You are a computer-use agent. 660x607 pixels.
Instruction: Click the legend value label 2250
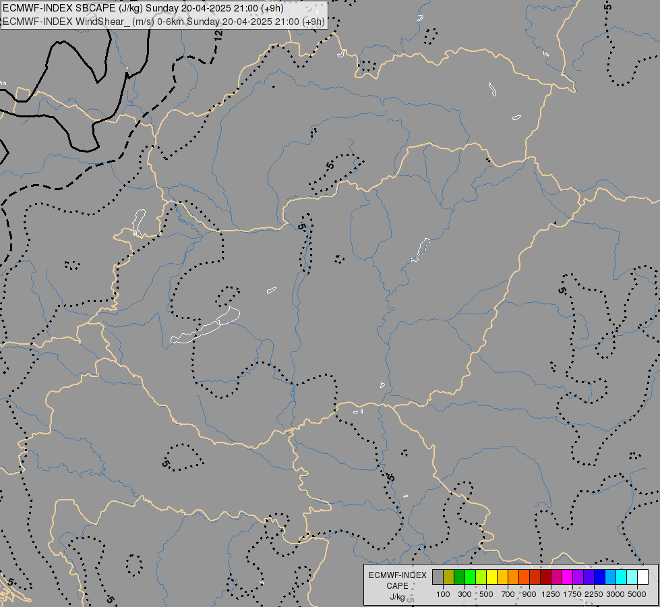(x=594, y=594)
